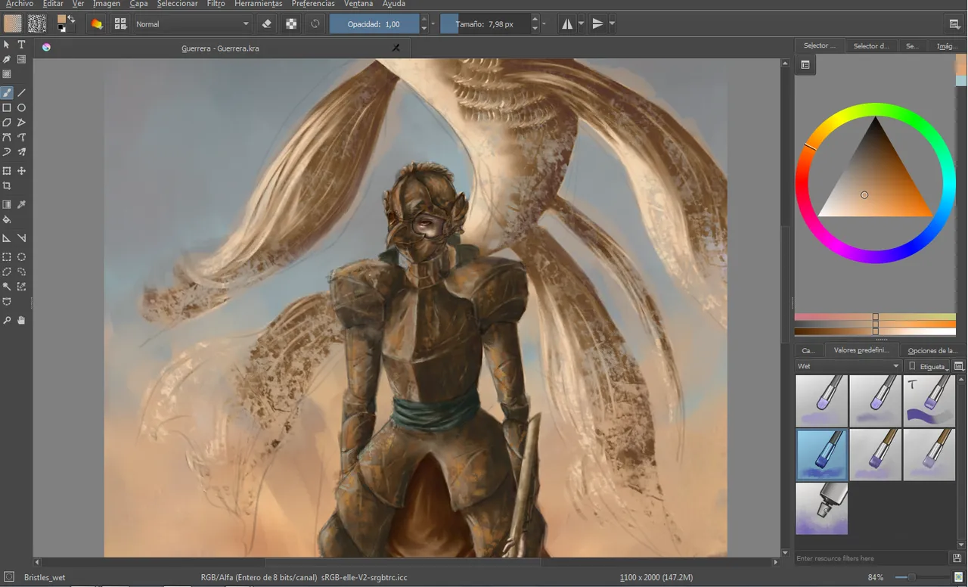Open color selector docker settings
The height and width of the screenshot is (587, 968).
[x=805, y=65]
